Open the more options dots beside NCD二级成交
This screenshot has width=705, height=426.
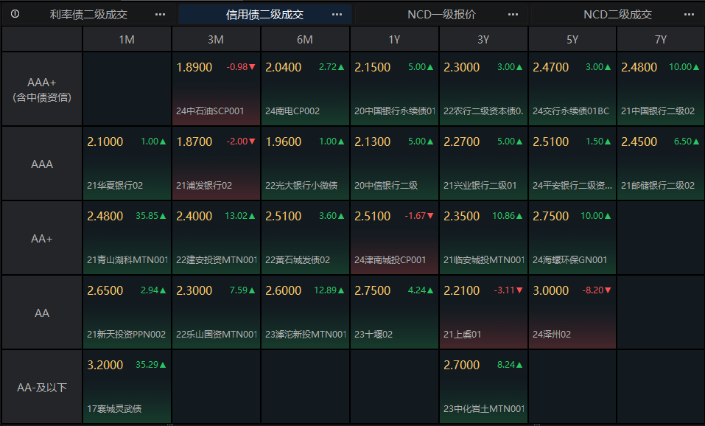(x=689, y=15)
